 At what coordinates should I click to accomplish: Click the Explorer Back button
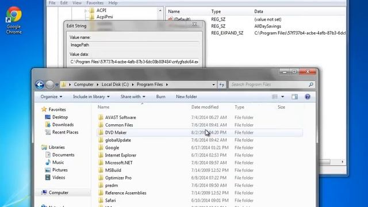tap(40, 85)
